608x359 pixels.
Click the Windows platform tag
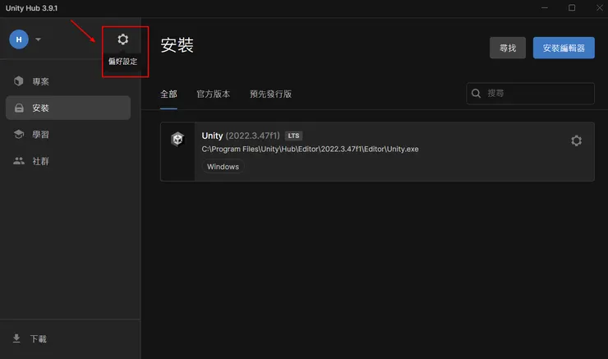tap(223, 167)
